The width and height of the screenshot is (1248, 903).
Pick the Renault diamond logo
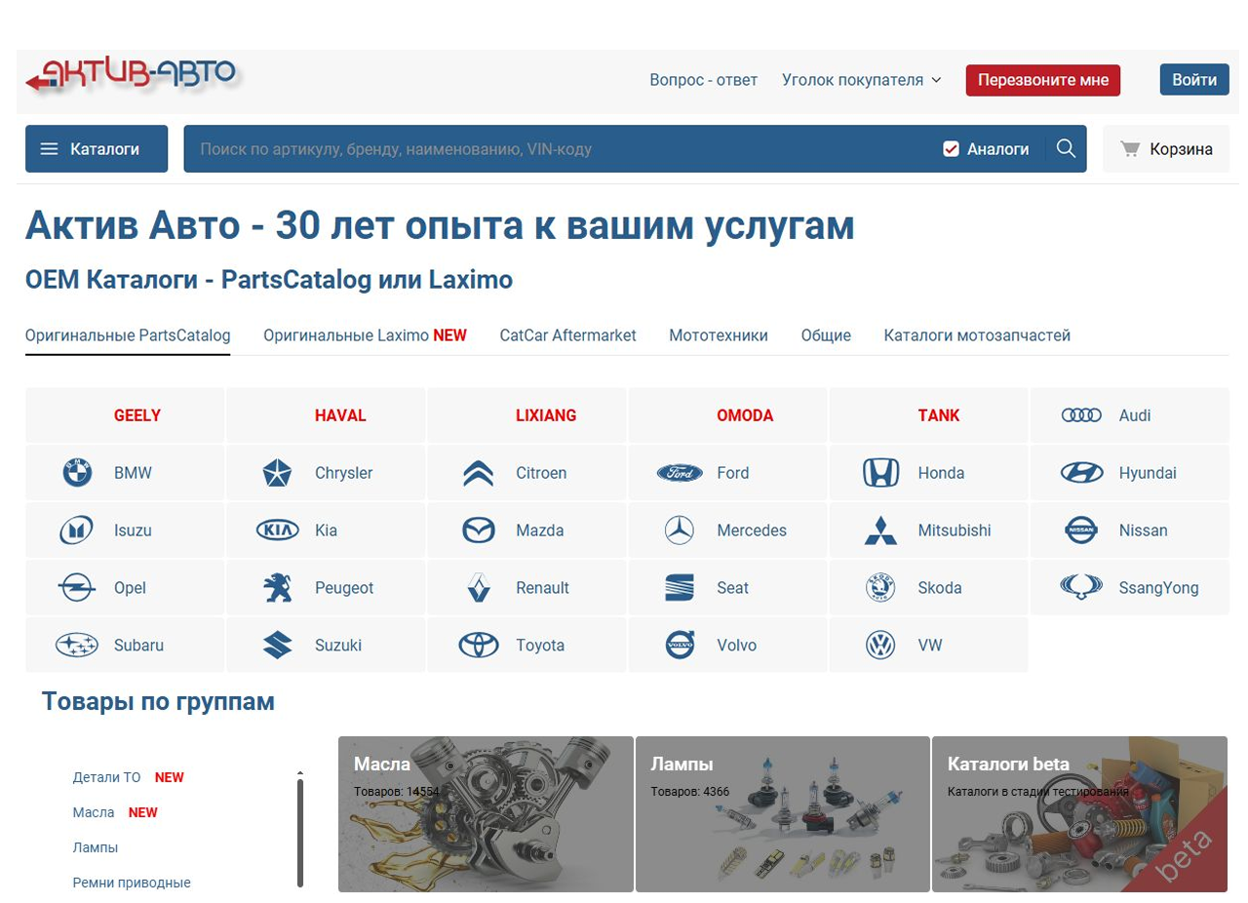click(478, 588)
